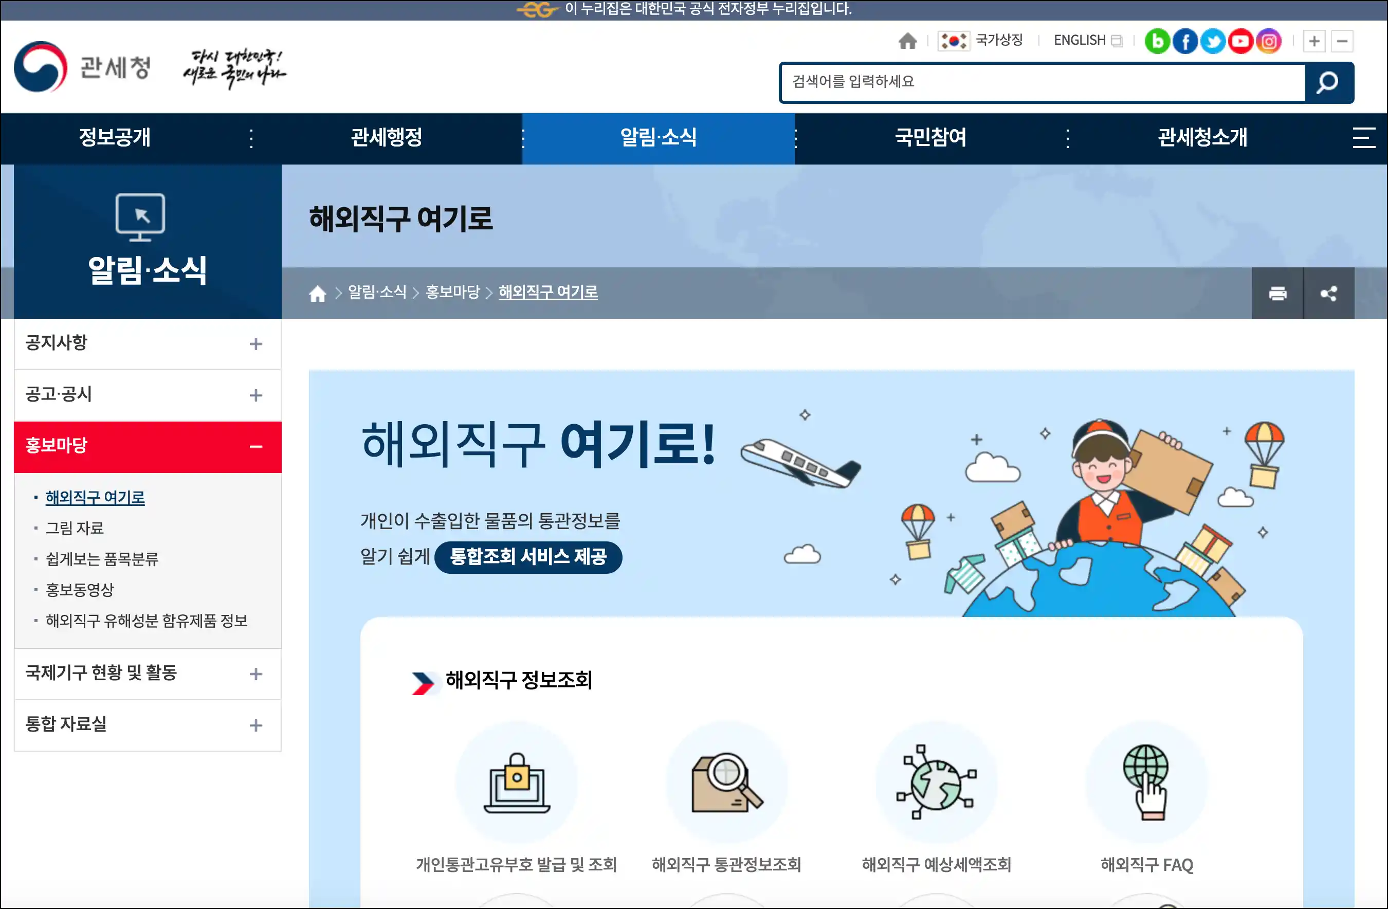This screenshot has width=1388, height=909.
Task: Focus the 검색어를 입력하세요 search field
Action: pyautogui.click(x=1043, y=82)
